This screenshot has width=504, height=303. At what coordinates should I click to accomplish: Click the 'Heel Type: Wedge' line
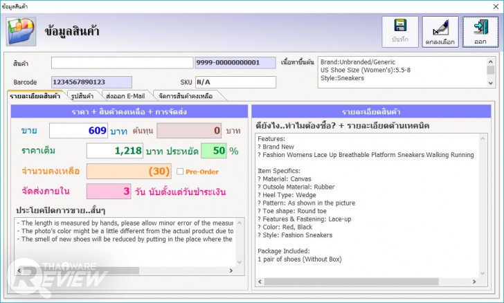coord(287,194)
